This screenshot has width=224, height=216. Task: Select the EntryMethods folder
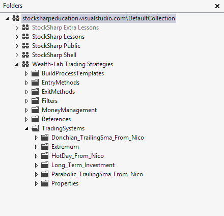point(61,83)
